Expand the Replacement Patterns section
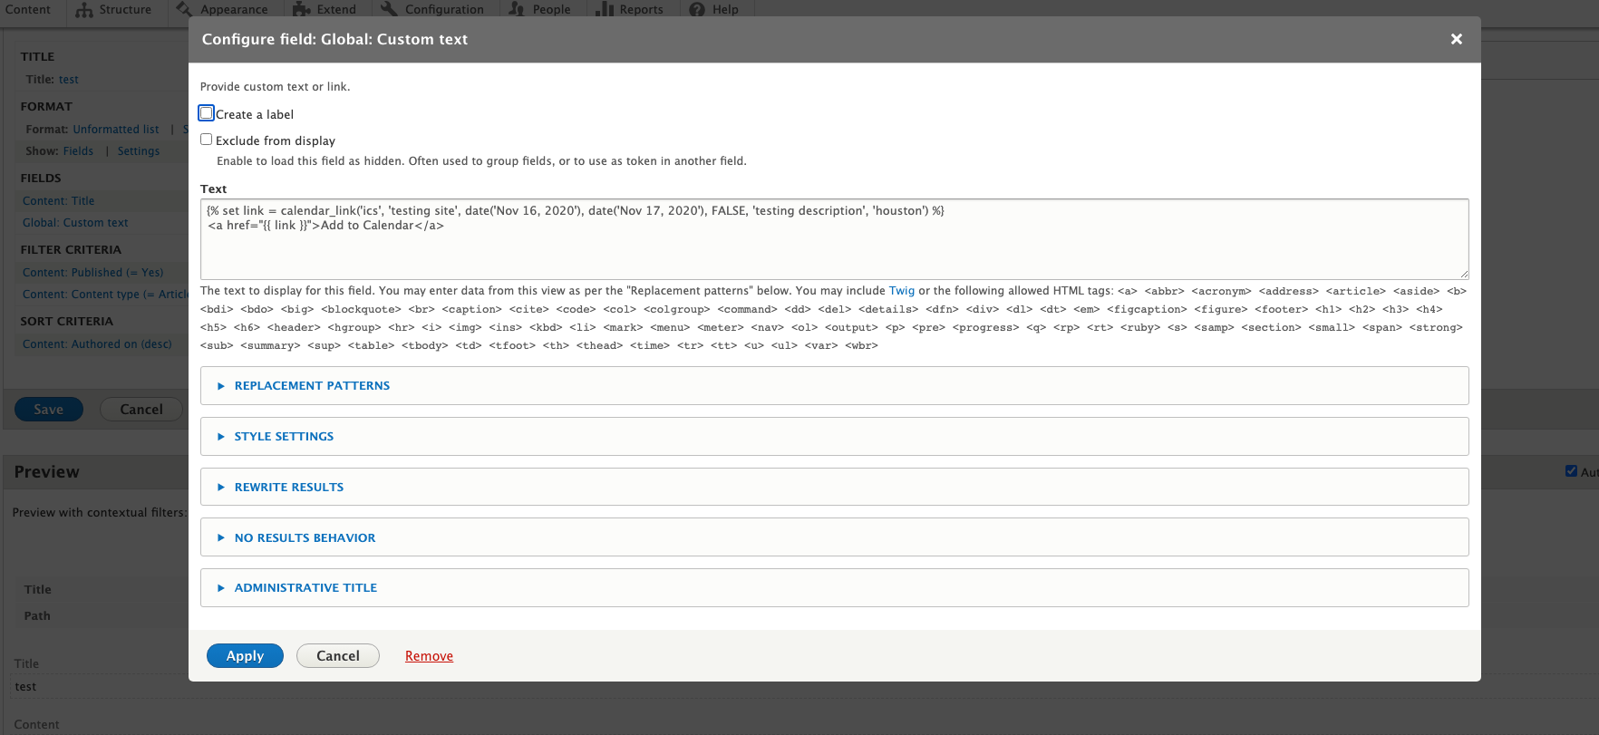 pyautogui.click(x=312, y=386)
